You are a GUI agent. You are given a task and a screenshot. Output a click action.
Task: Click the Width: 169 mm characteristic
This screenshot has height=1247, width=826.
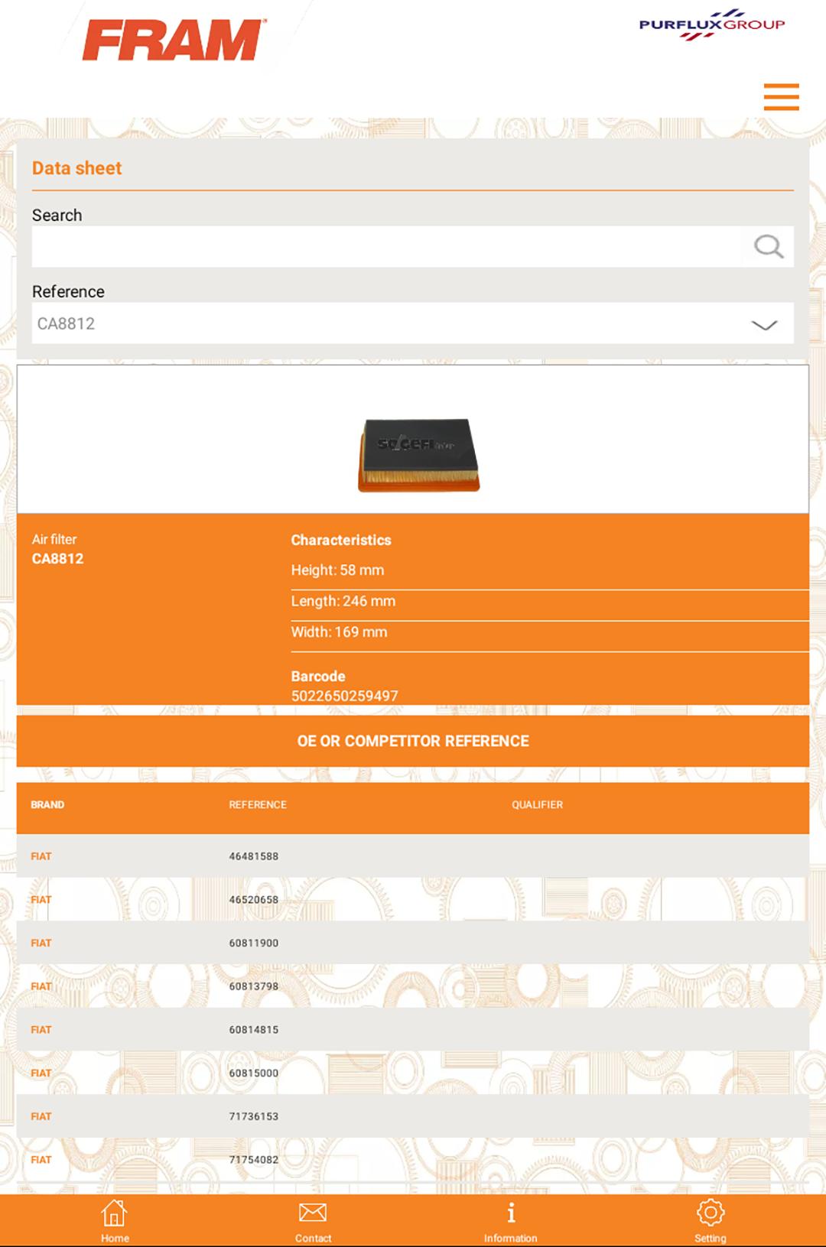pyautogui.click(x=339, y=632)
